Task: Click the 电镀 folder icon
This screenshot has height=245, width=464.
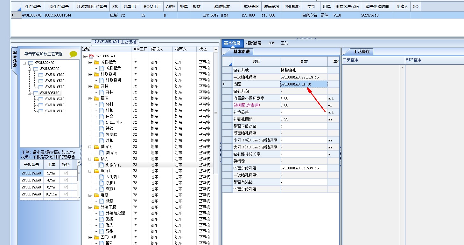Action: click(97, 195)
